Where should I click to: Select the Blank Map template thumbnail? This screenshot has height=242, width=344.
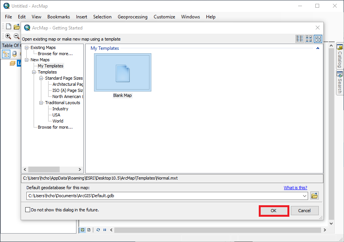point(123,72)
